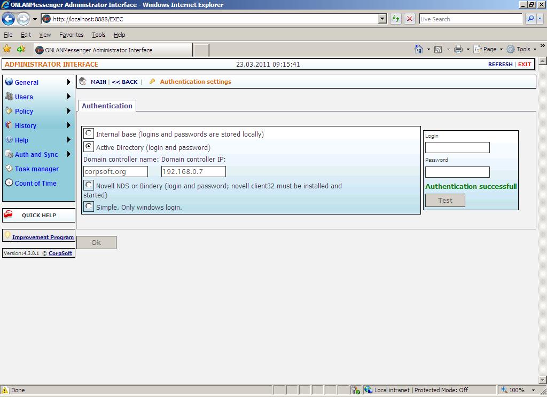Click the Print icon in command bar
Viewport: 547px width, 397px height.
[x=458, y=49]
